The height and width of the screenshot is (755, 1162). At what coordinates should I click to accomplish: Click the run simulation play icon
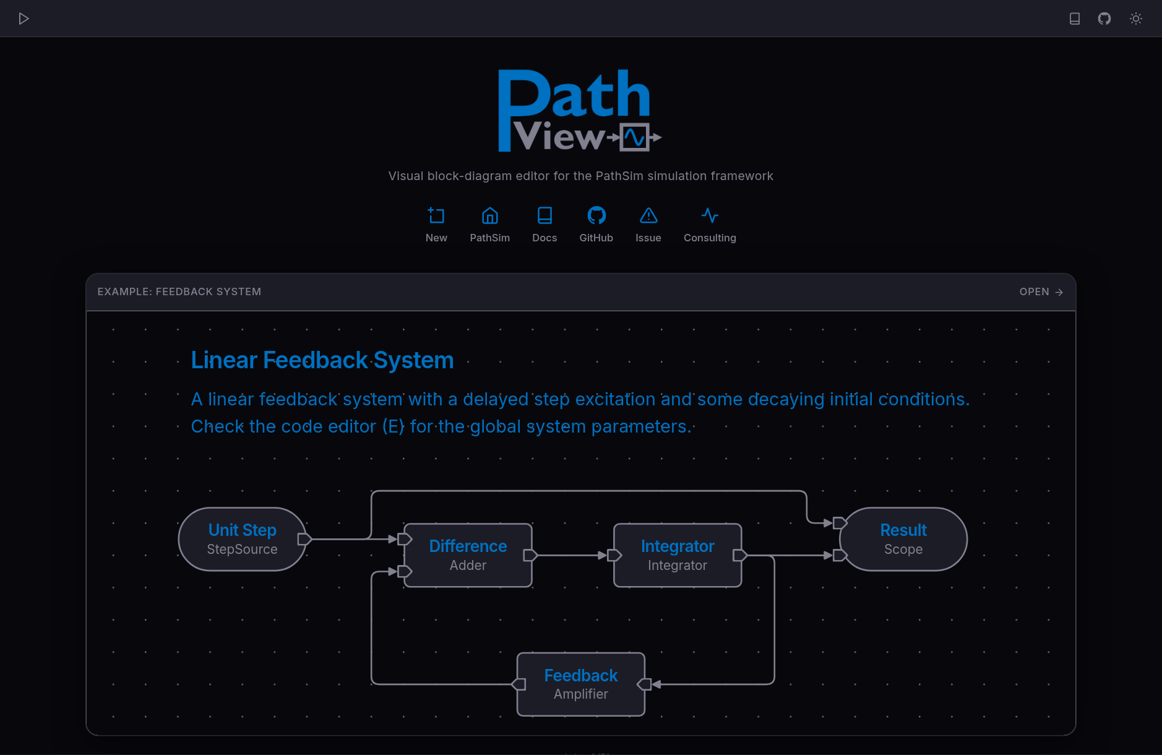click(x=24, y=19)
